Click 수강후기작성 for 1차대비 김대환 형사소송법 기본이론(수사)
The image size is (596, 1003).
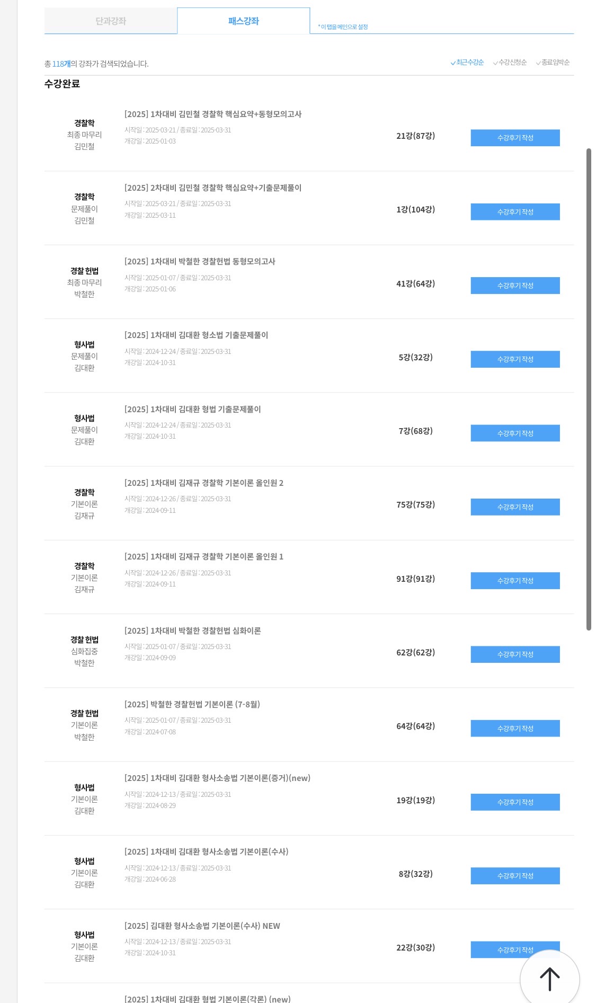(515, 876)
